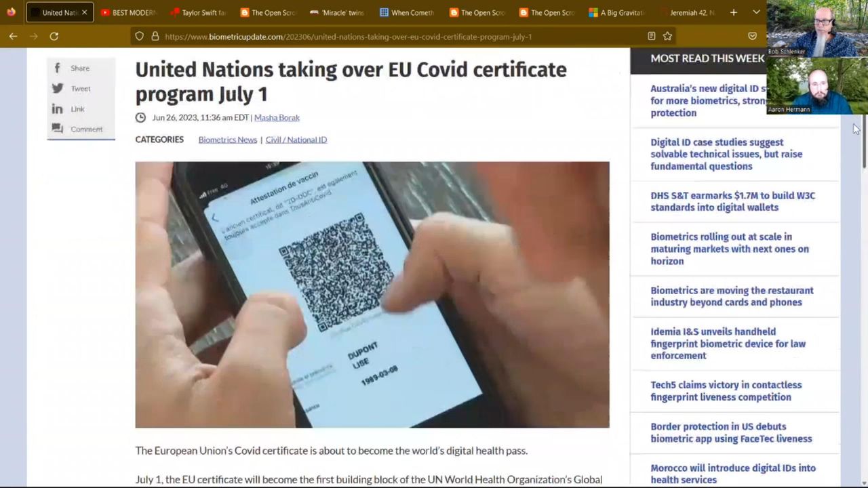This screenshot has width=868, height=488.
Task: Click the Facebook Share icon
Action: [58, 68]
